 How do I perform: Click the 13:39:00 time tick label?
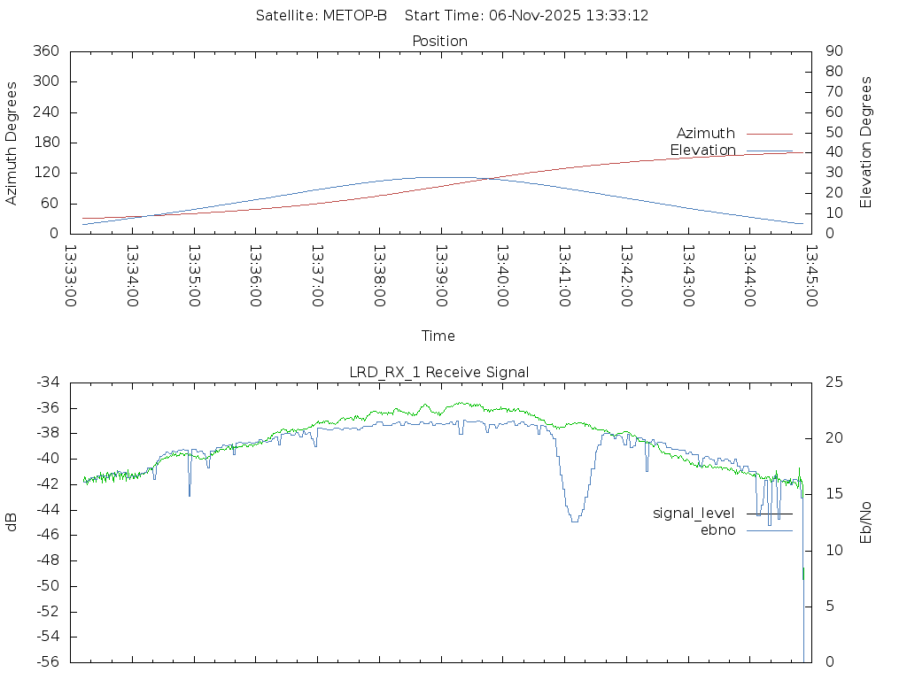[440, 275]
